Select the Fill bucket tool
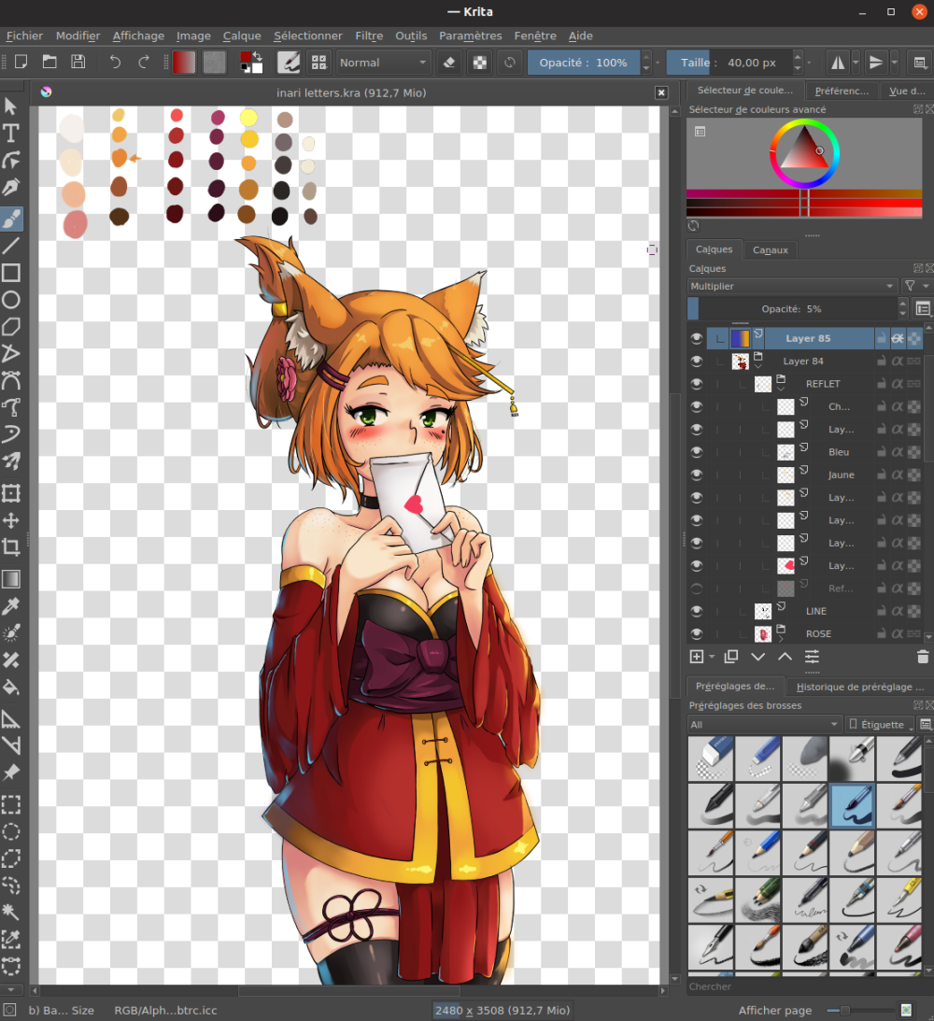Image resolution: width=934 pixels, height=1021 pixels. pyautogui.click(x=11, y=687)
